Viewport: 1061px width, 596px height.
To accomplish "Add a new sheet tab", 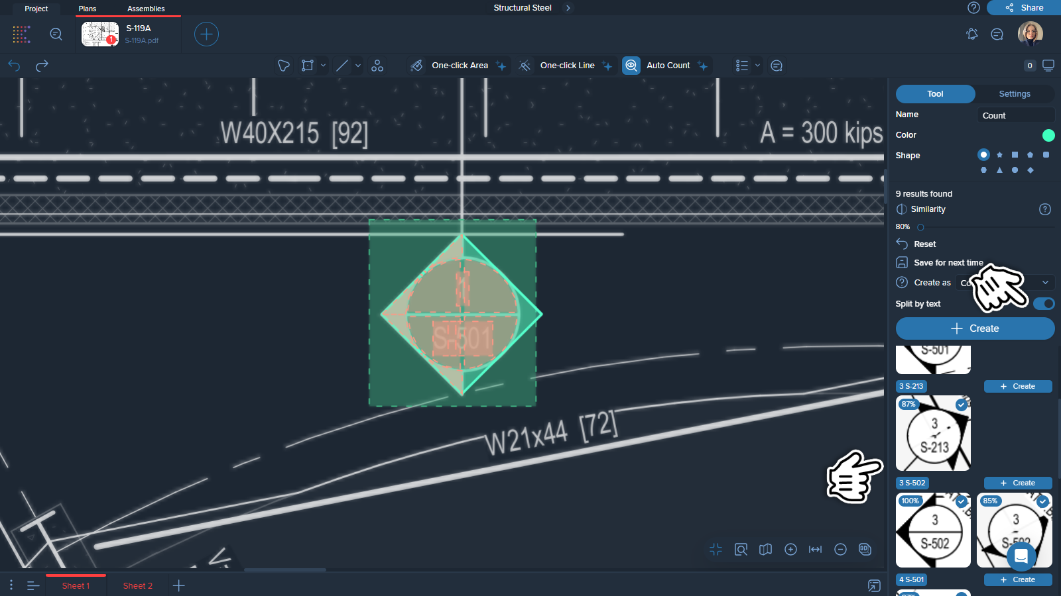I will (178, 585).
